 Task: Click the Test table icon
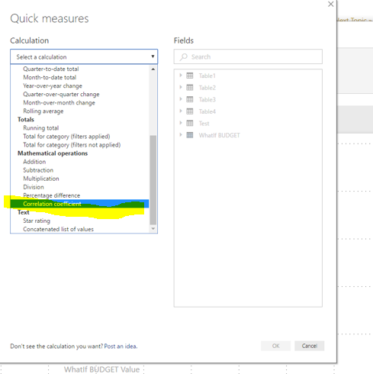coord(190,123)
